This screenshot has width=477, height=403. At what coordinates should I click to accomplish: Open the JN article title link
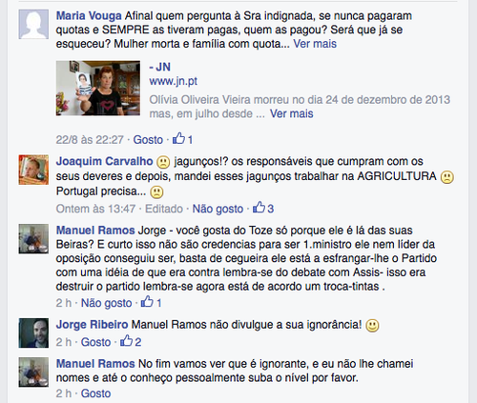(160, 67)
